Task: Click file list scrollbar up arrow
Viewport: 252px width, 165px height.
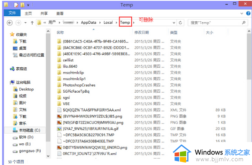Action: point(249,31)
